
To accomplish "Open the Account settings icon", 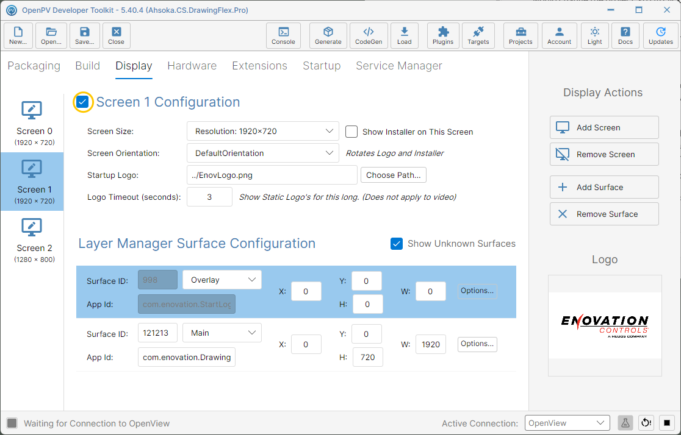I will pos(560,35).
